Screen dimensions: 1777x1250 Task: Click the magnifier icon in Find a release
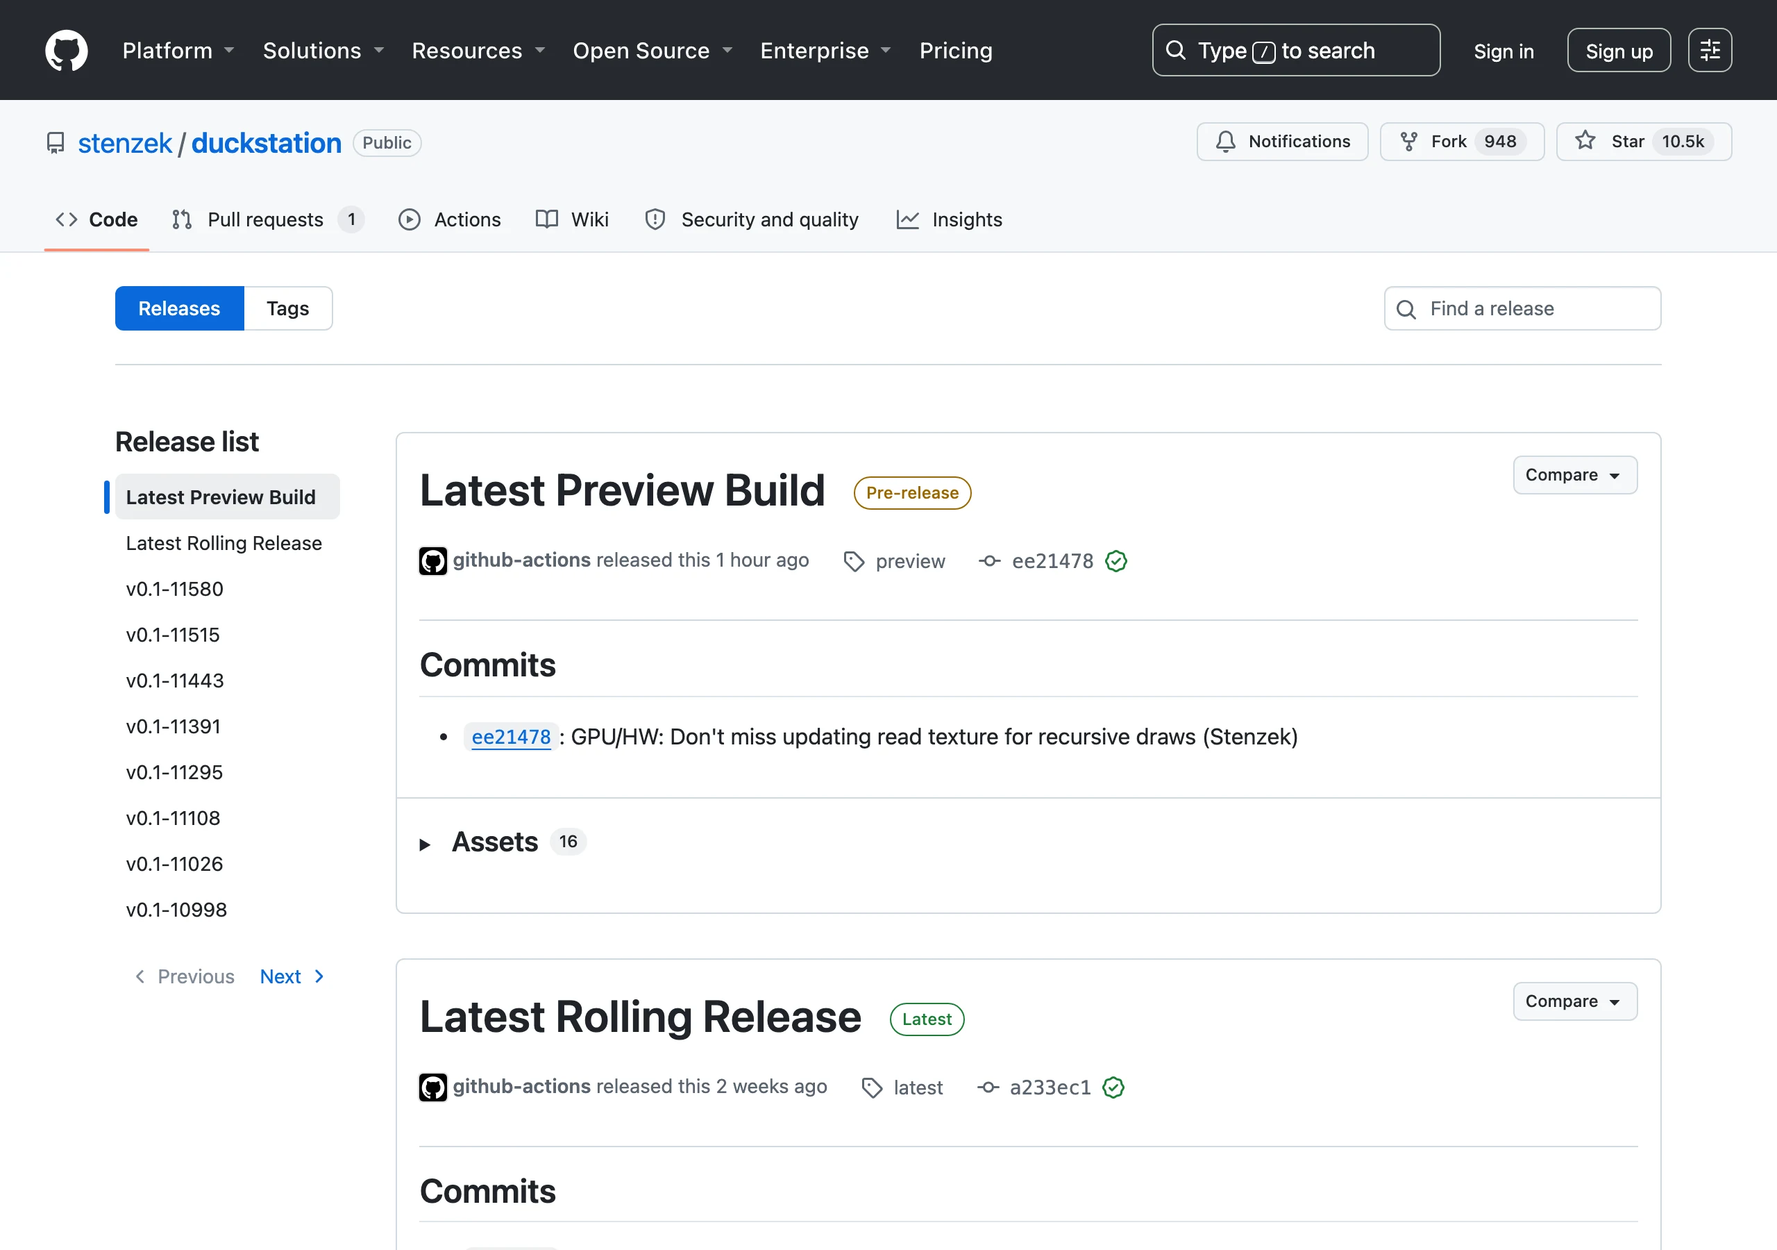coord(1406,310)
